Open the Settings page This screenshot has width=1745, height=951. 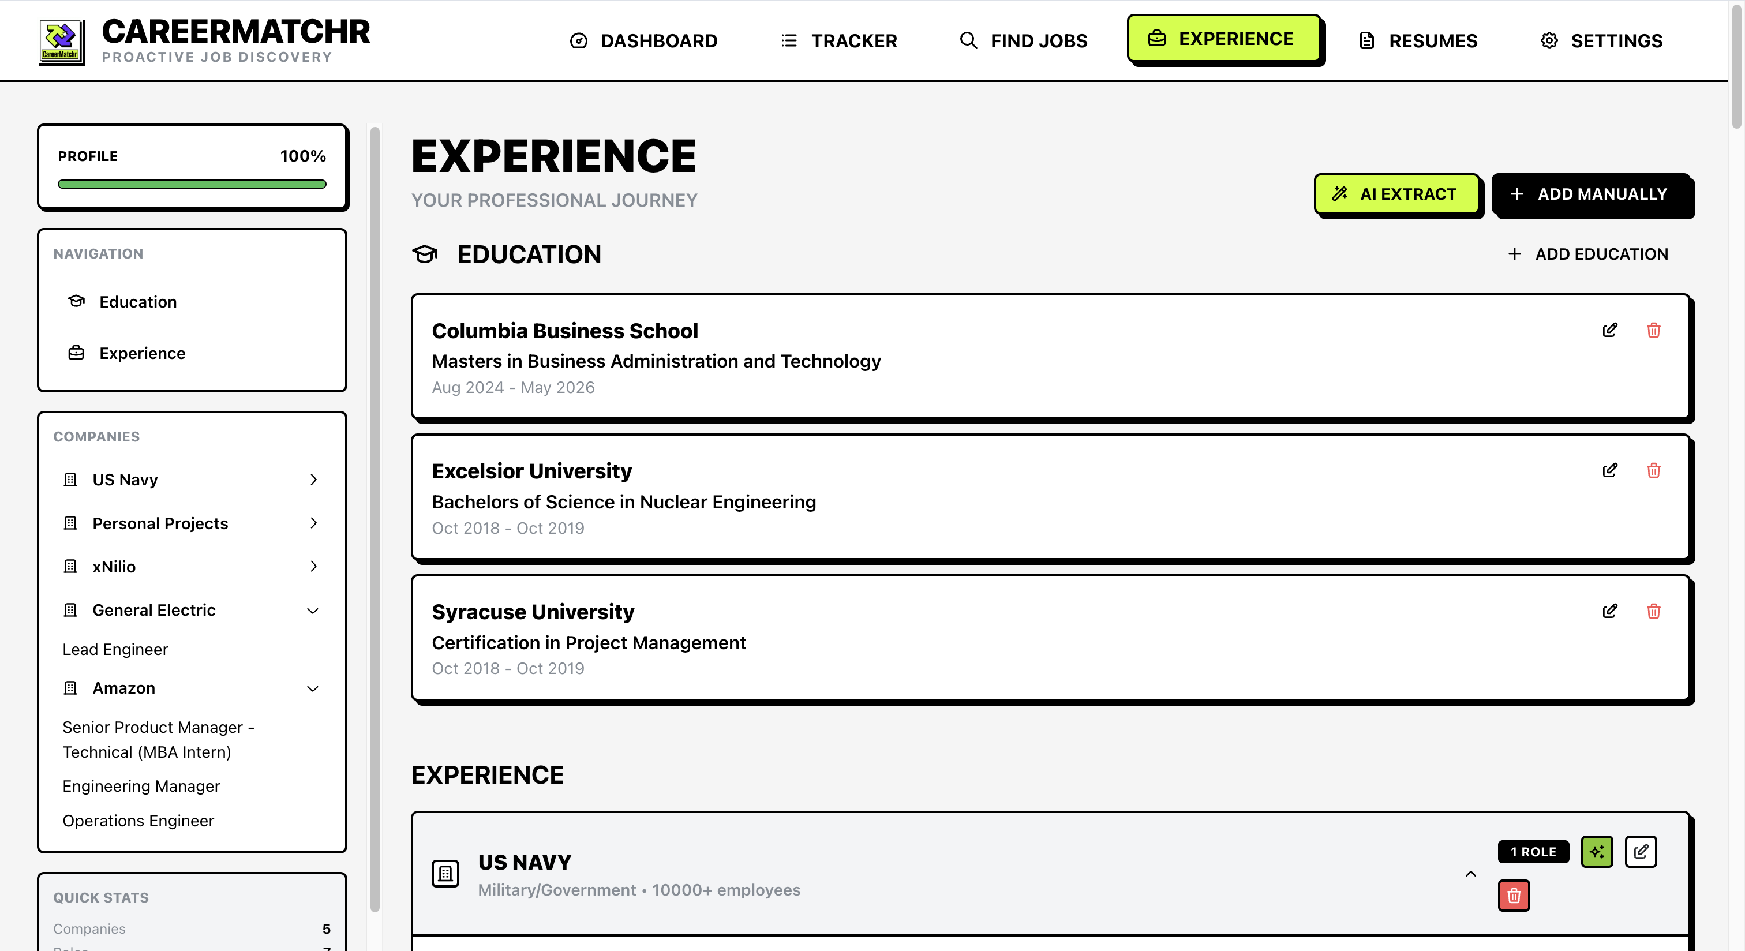[1601, 40]
